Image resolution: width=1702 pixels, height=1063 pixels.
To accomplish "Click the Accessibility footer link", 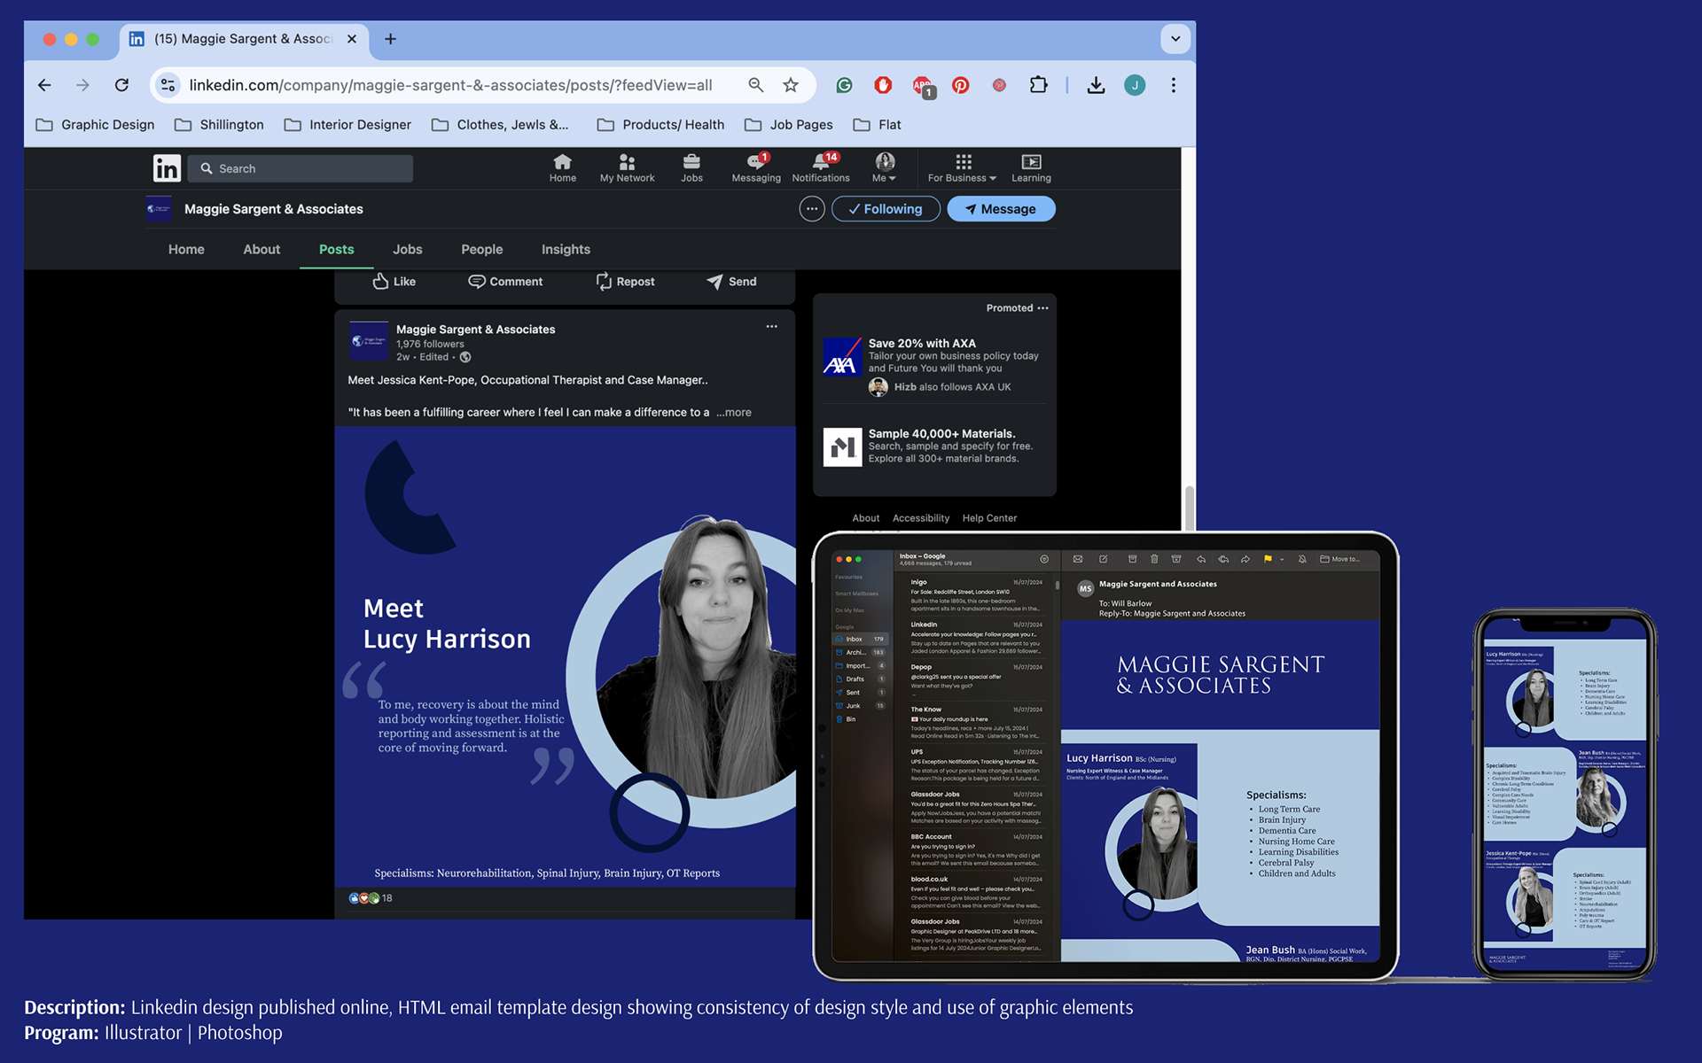I will click(x=920, y=518).
